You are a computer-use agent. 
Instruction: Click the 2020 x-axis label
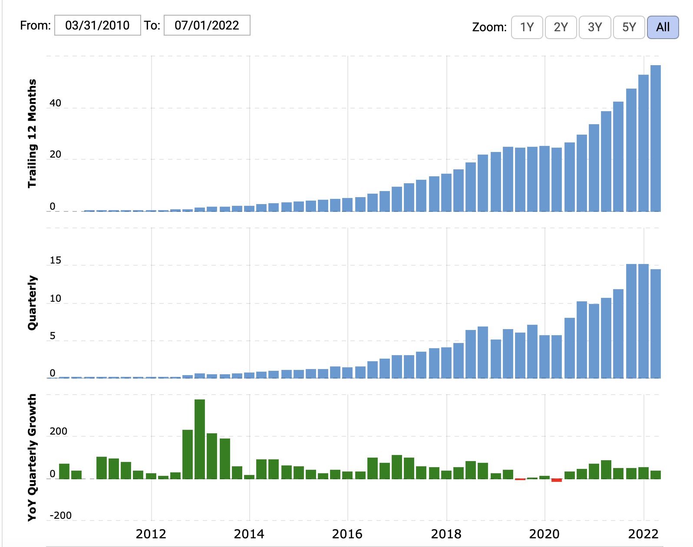tap(544, 534)
